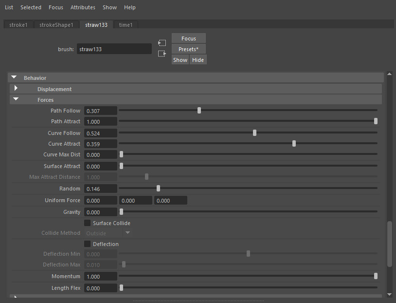Click the brush name input field
This screenshot has width=396, height=303.
coord(114,49)
